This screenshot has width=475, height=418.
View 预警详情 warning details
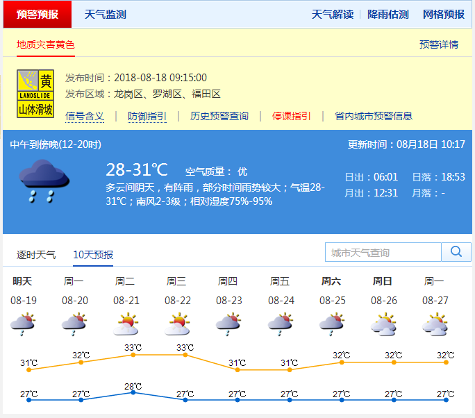tap(439, 44)
